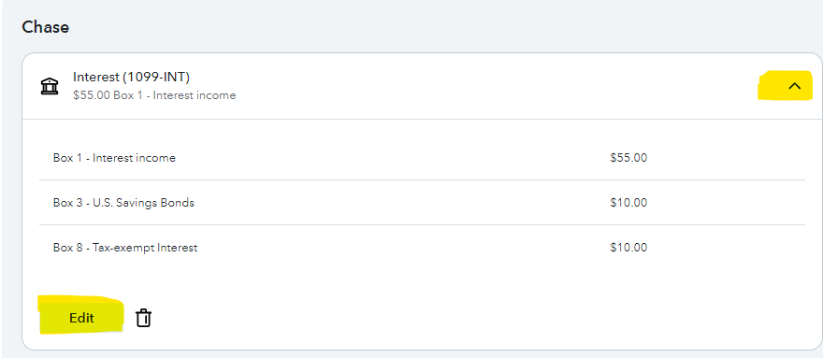Viewport: 823px width, 358px height.
Task: Click the $10.00 amount for Tax-exempt Interest
Action: (628, 248)
